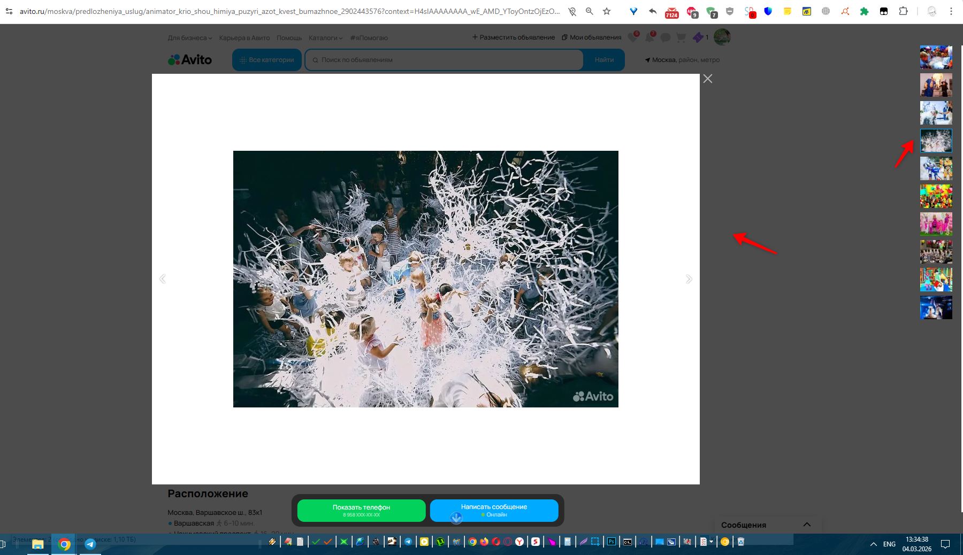Screen dimensions: 963x555
Task: Select the colorful balloons thumbnail
Action: pyautogui.click(x=936, y=197)
